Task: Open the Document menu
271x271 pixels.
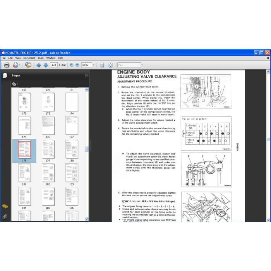Action: coord(29,58)
